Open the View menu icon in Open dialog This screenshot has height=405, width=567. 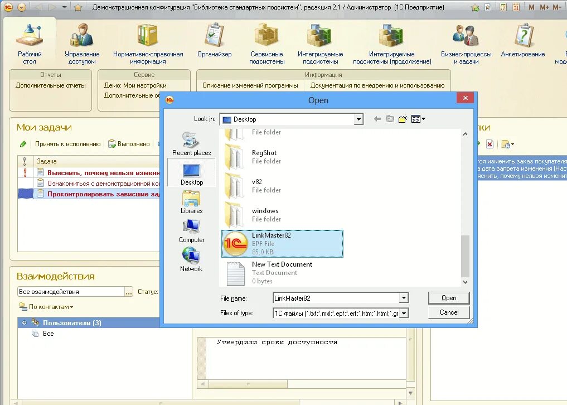tap(418, 119)
